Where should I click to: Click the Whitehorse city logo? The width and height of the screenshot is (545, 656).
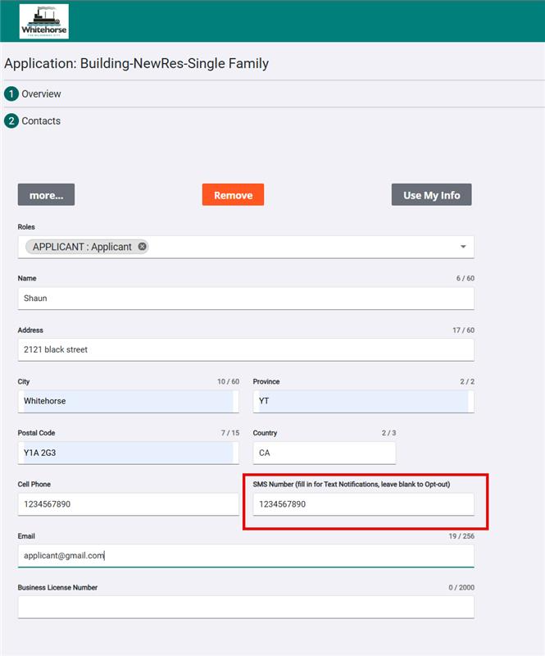(x=44, y=21)
